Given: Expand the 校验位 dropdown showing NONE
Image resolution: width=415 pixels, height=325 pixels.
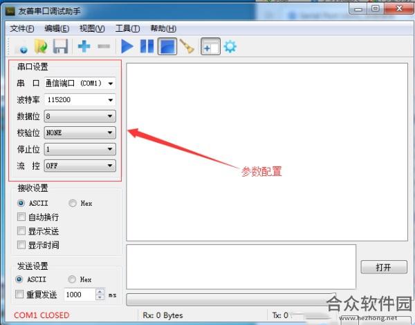Looking at the screenshot, I should click(80, 132).
